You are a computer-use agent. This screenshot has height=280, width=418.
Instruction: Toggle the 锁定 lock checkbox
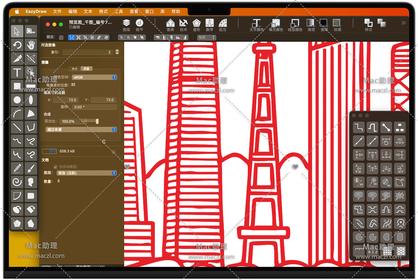click(61, 38)
